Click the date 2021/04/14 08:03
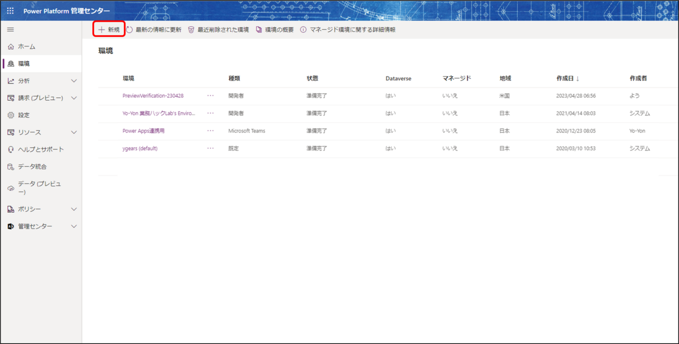 tap(576, 113)
